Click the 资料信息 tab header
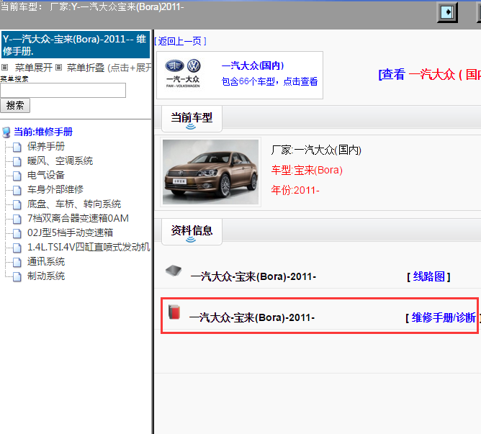Viewport: 481px width, 434px height. click(x=192, y=232)
